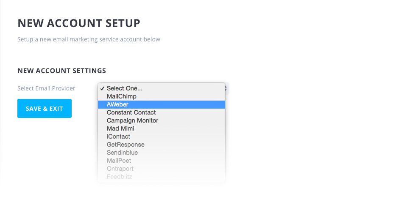Click the select field's stepper arrows
The height and width of the screenshot is (202, 407).
click(227, 88)
